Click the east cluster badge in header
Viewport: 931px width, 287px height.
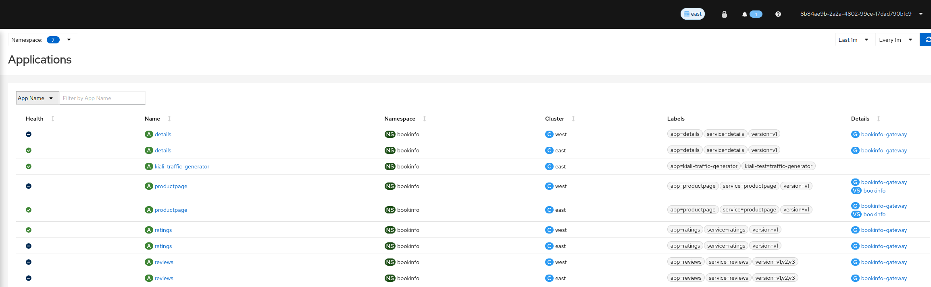pyautogui.click(x=692, y=14)
